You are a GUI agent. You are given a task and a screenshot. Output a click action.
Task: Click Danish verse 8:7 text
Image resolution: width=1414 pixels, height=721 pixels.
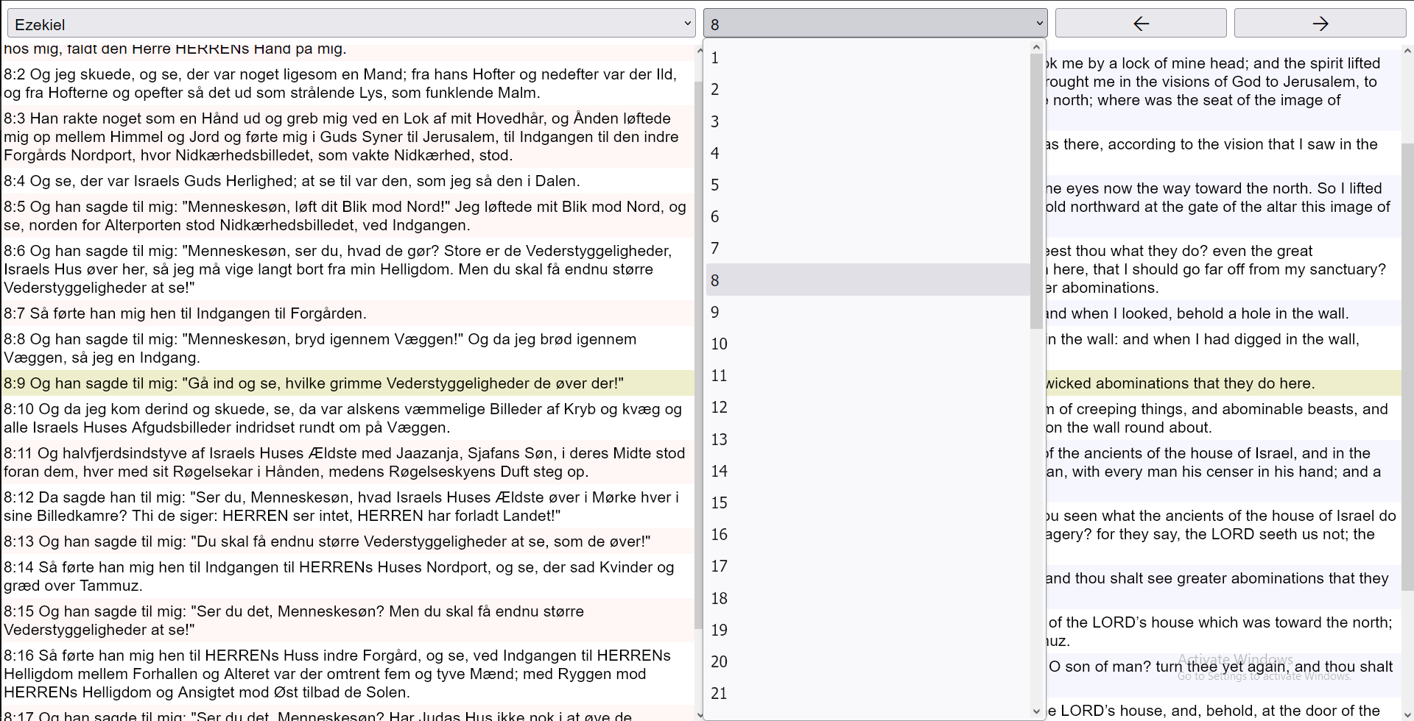tap(347, 313)
